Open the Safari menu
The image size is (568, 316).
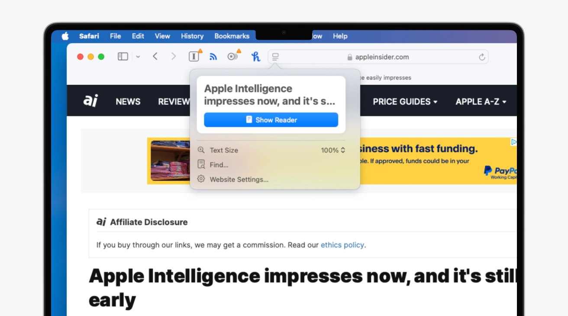[89, 36]
